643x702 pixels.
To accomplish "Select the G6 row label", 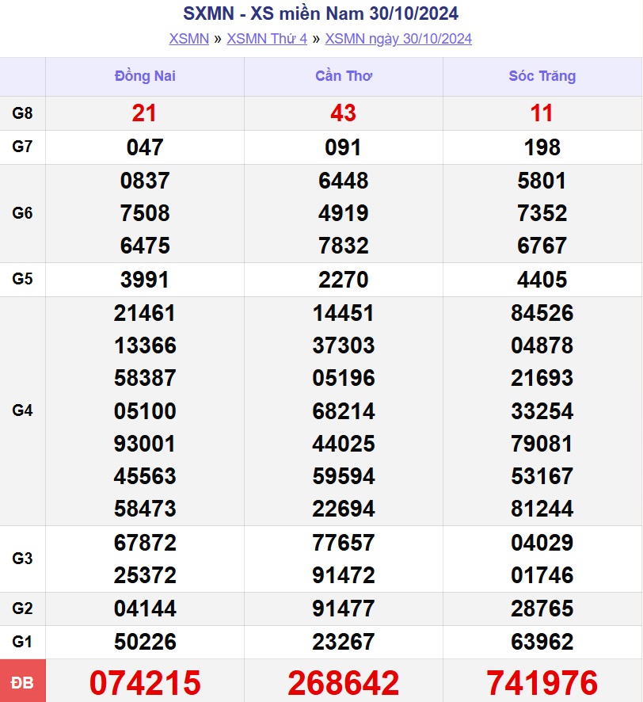I will coord(23,213).
